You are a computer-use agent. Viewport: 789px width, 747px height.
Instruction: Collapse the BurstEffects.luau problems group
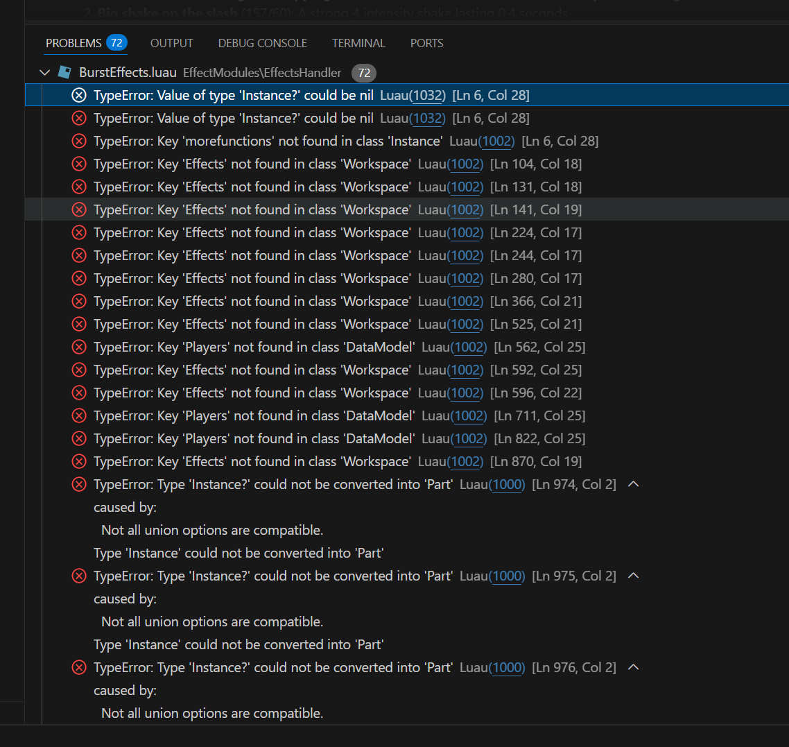coord(45,73)
